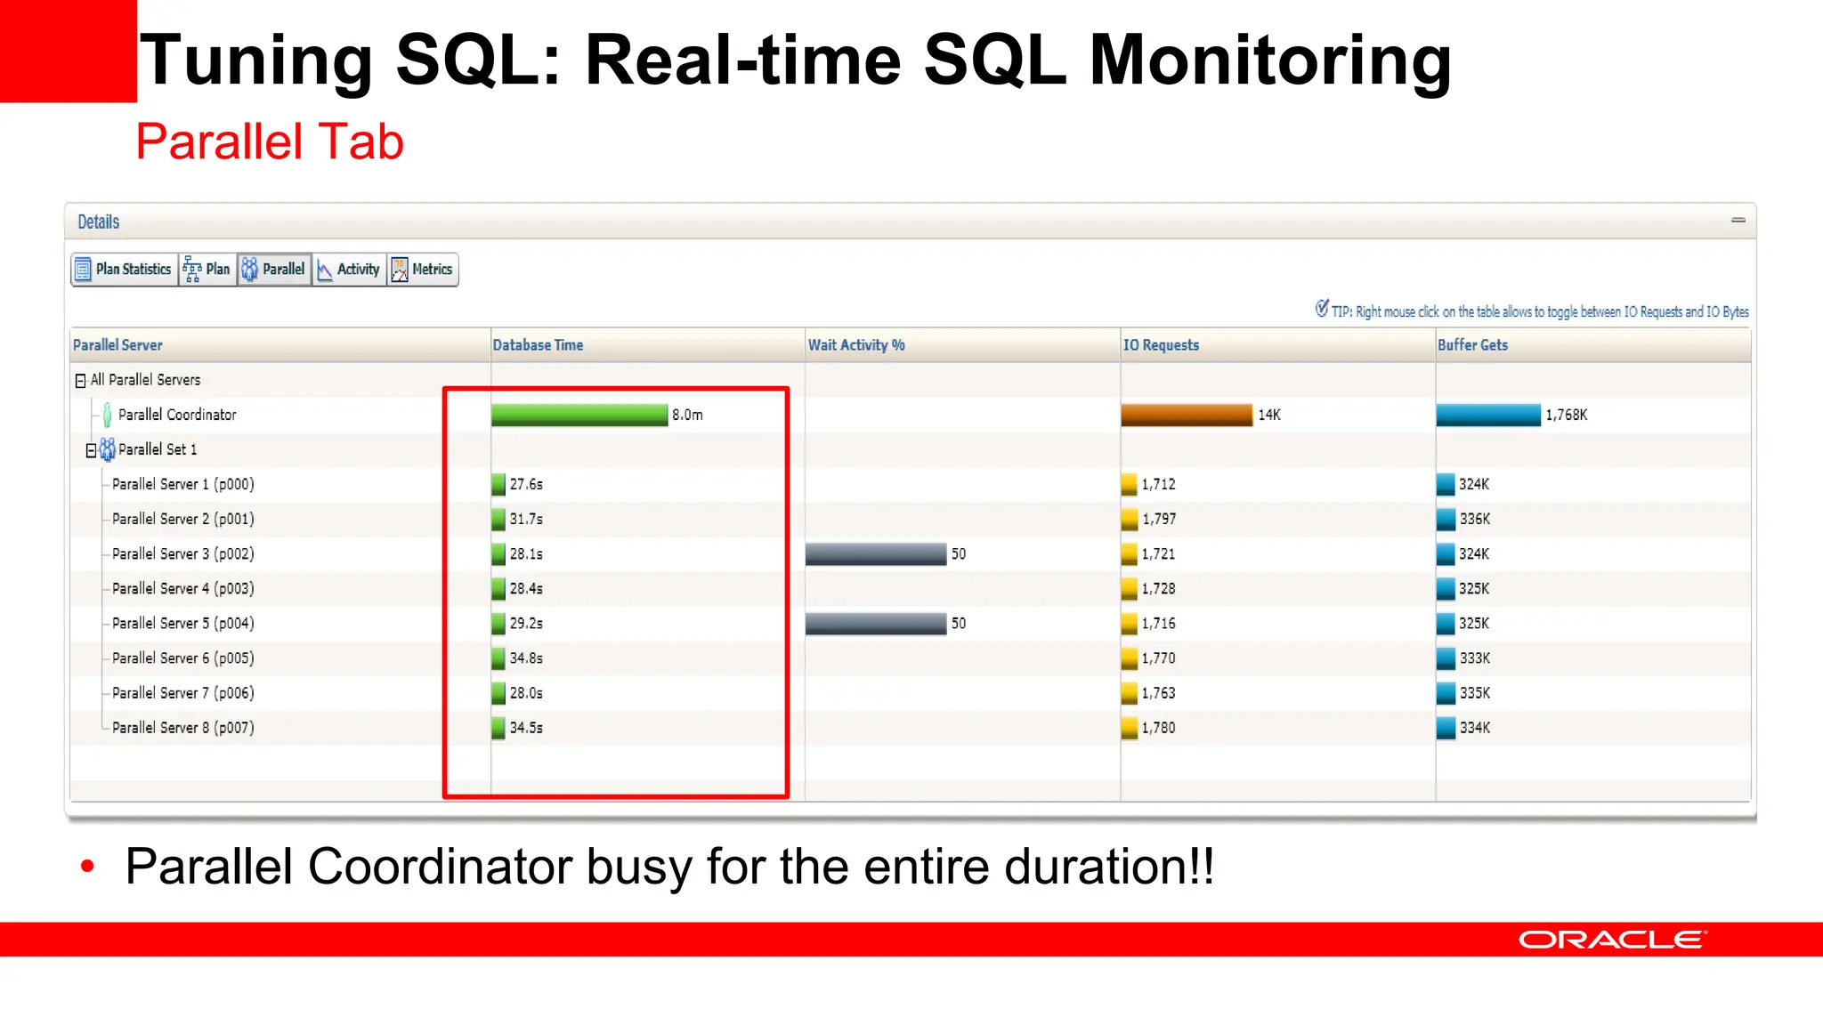
Task: Click the Parallel Coordinator green icon
Action: (x=107, y=415)
